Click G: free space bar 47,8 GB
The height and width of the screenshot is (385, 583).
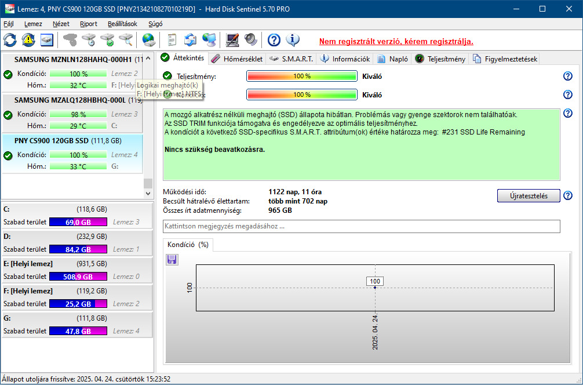[x=78, y=331]
